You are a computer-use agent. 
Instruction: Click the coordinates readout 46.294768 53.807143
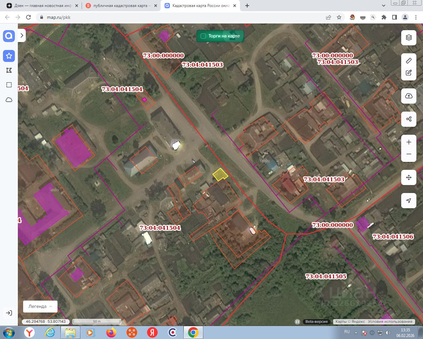pos(46,321)
